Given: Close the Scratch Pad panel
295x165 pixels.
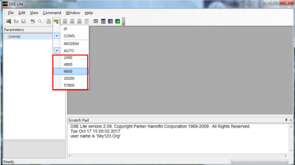Looking at the screenshot, I should [291, 120].
